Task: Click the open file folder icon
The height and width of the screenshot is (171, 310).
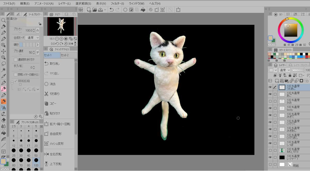Action: (95, 10)
